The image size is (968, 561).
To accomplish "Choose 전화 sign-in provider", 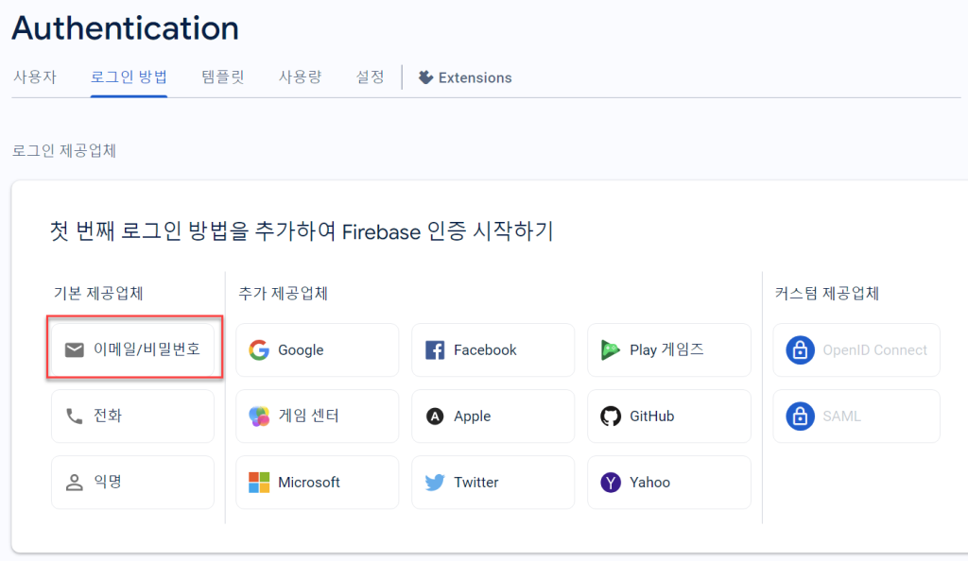I will click(132, 416).
